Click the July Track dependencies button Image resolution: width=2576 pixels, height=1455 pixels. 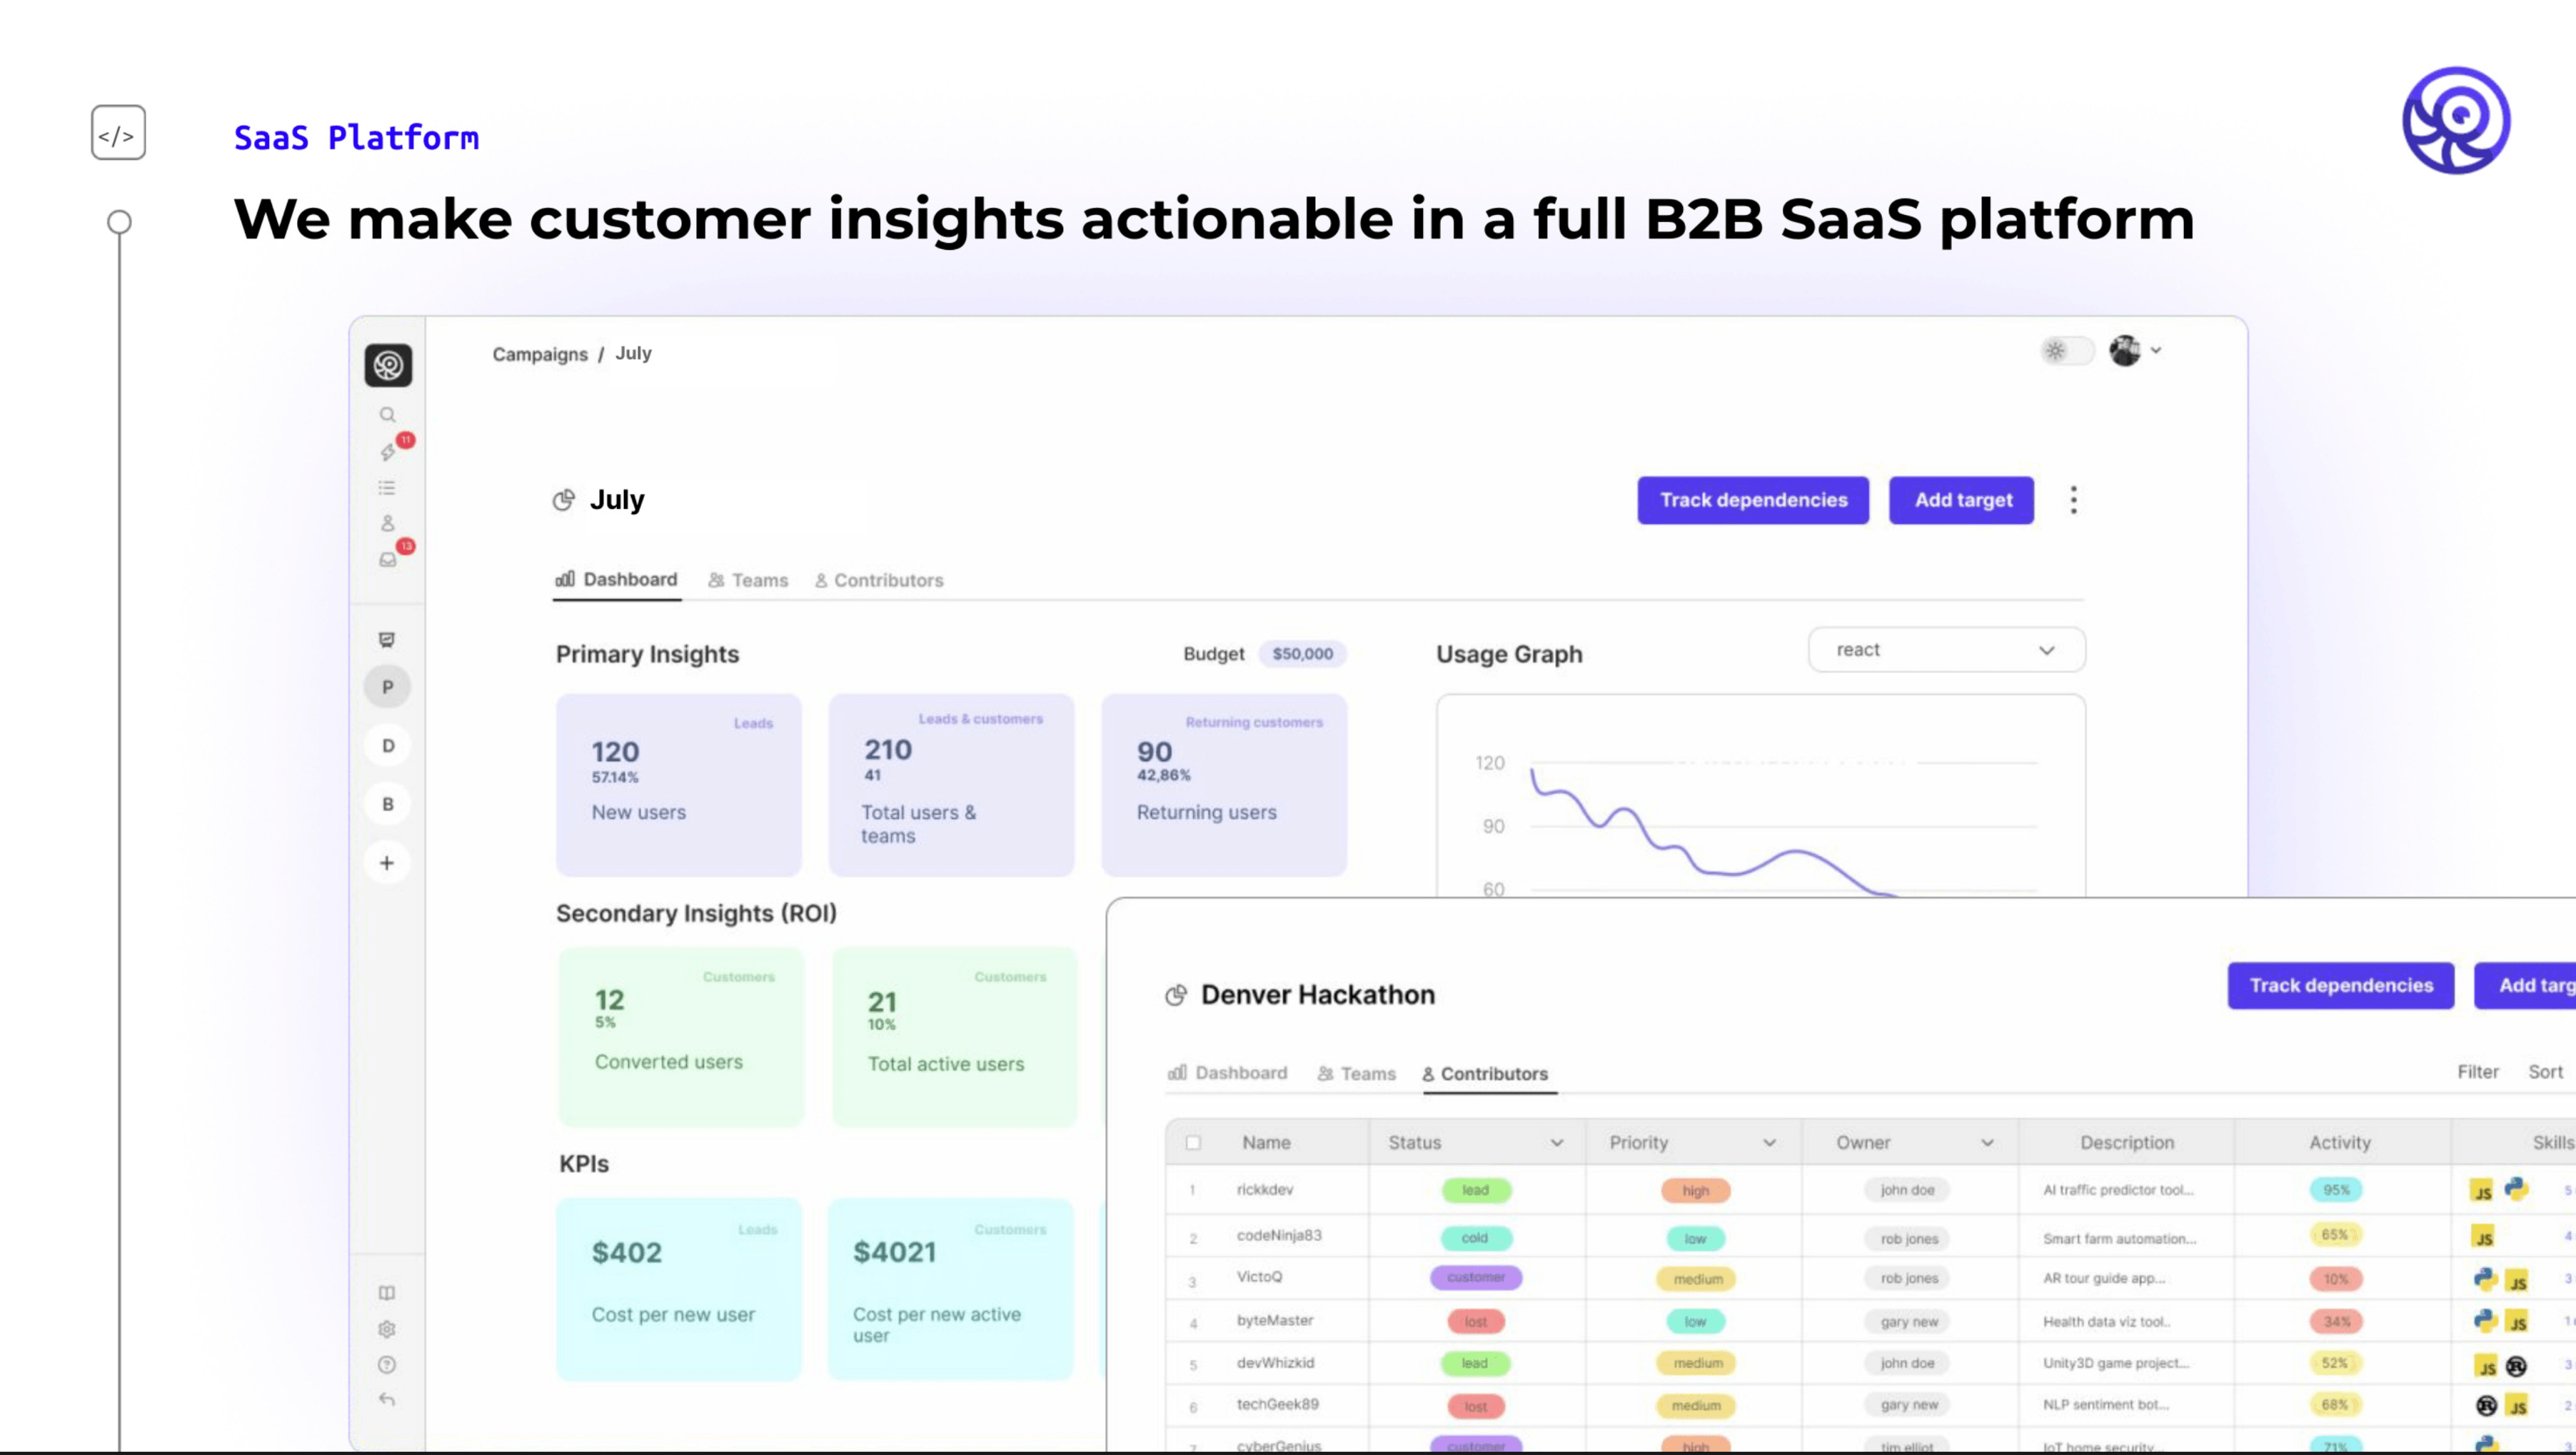pyautogui.click(x=1753, y=500)
